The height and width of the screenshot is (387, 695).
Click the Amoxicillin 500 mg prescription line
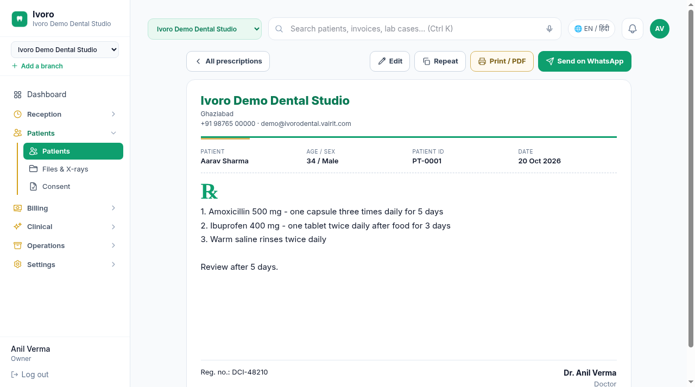pyautogui.click(x=322, y=212)
